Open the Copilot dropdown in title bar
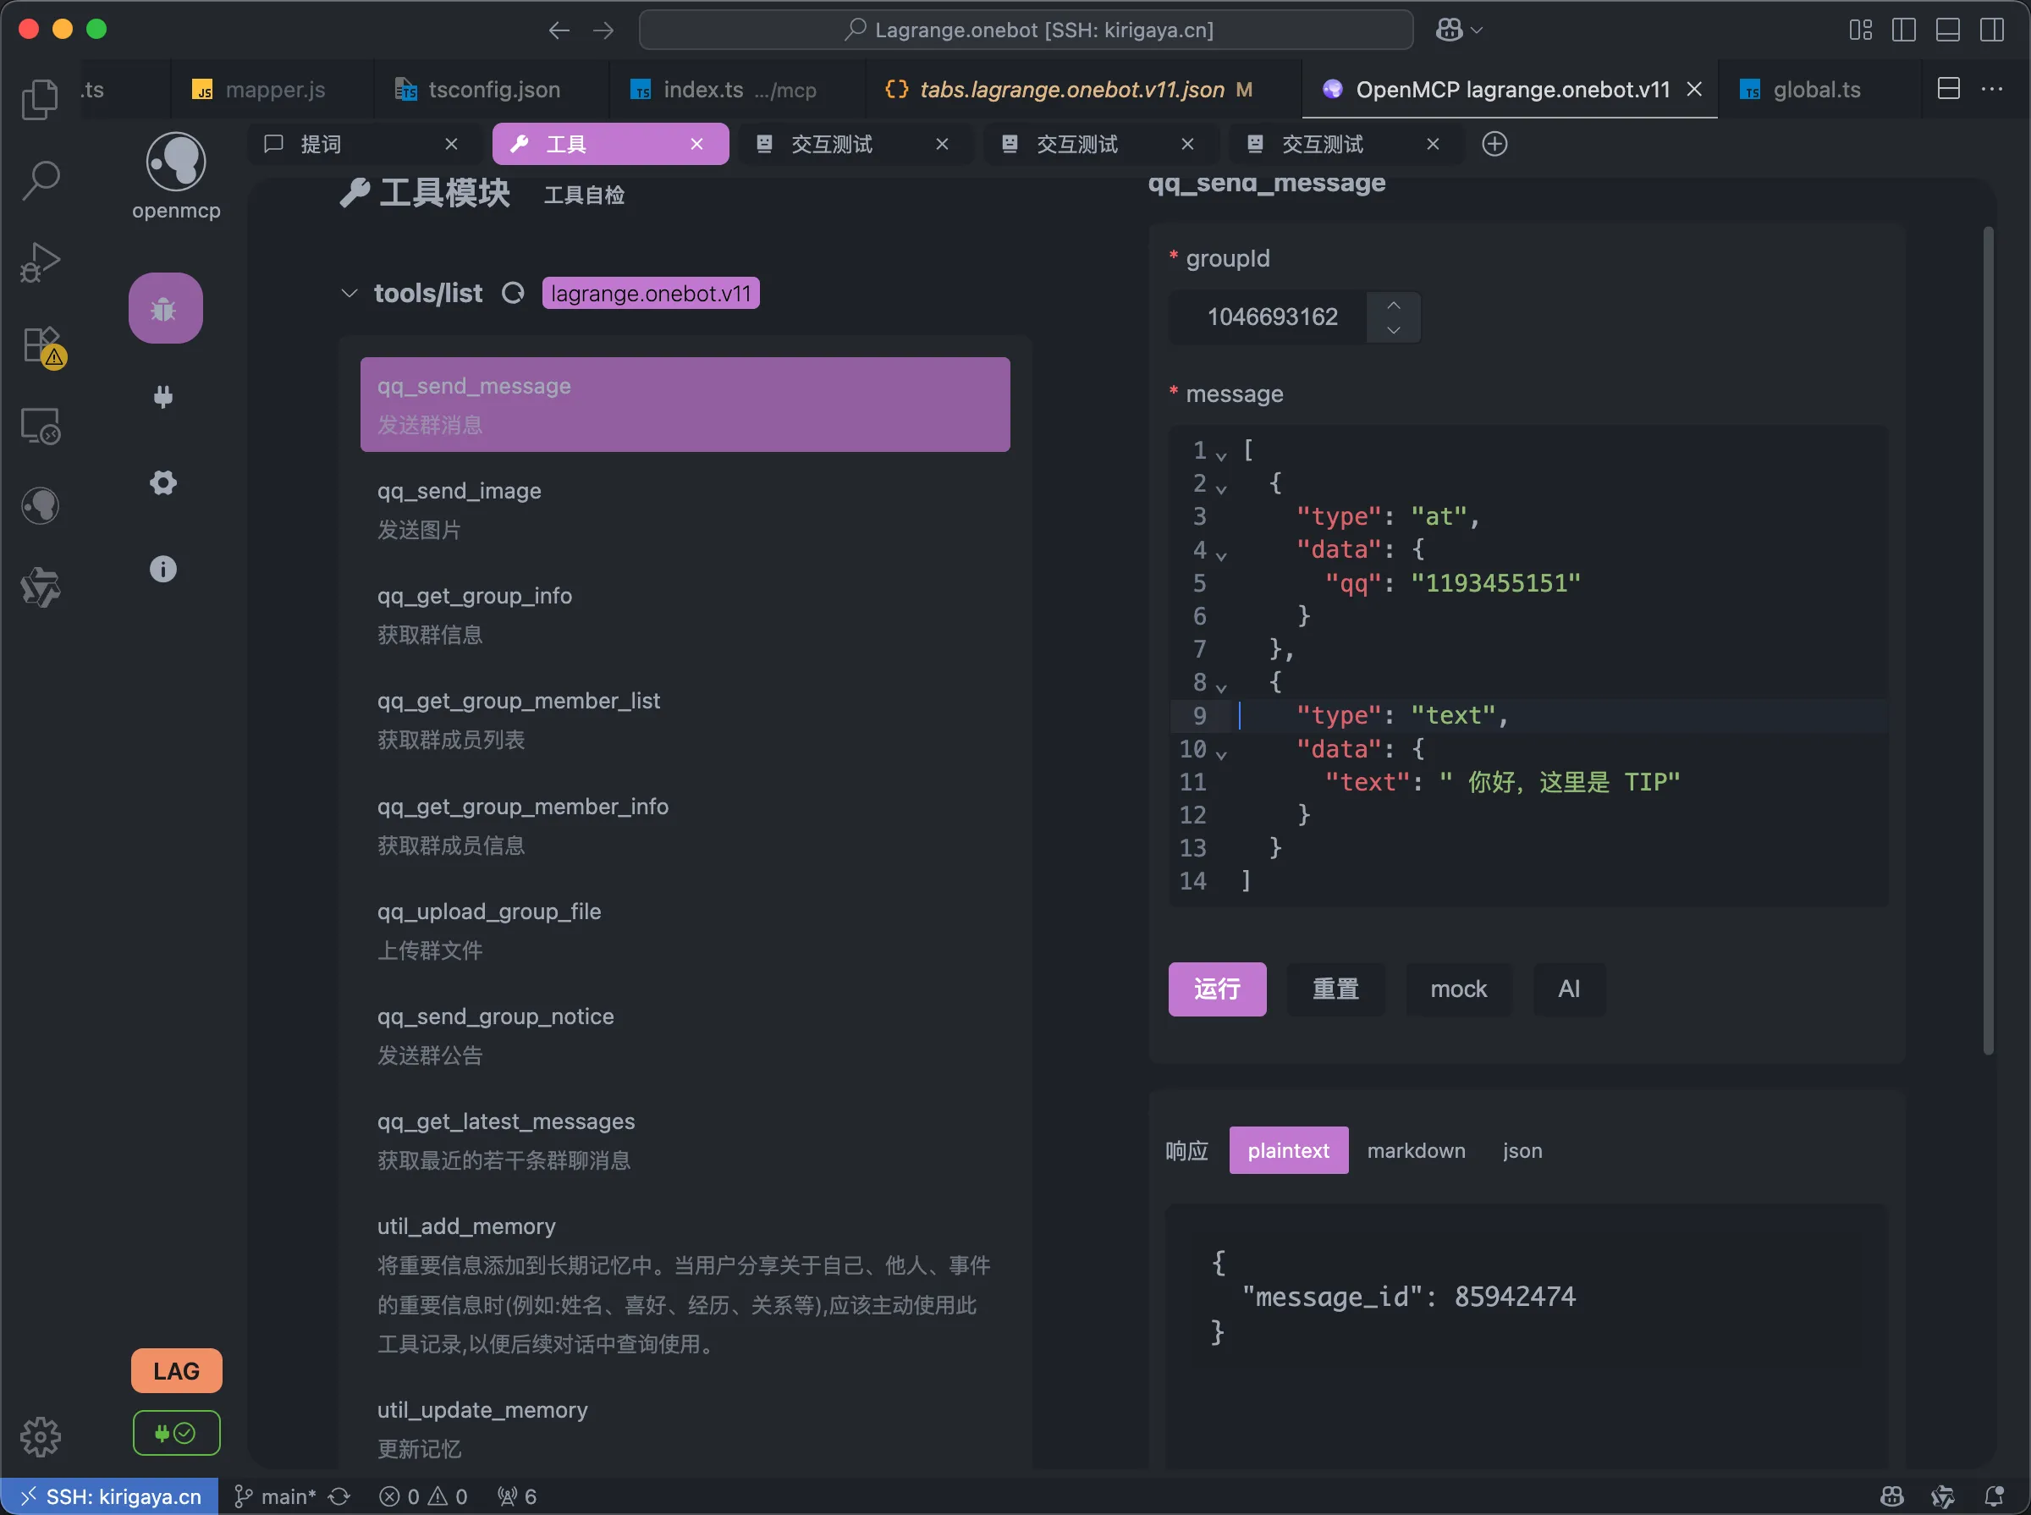The height and width of the screenshot is (1515, 2031). (1460, 30)
